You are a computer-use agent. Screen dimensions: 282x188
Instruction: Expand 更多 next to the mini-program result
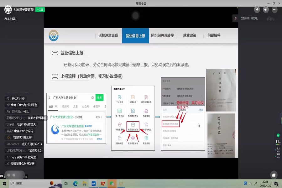[x=98, y=117]
